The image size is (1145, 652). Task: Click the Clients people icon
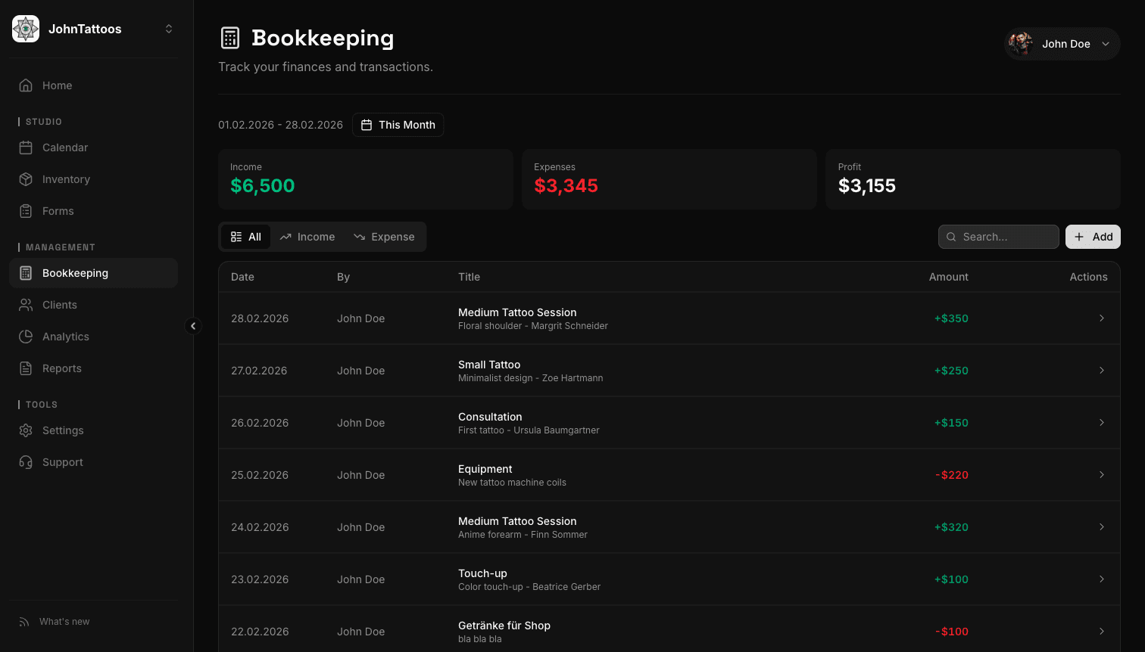coord(26,305)
